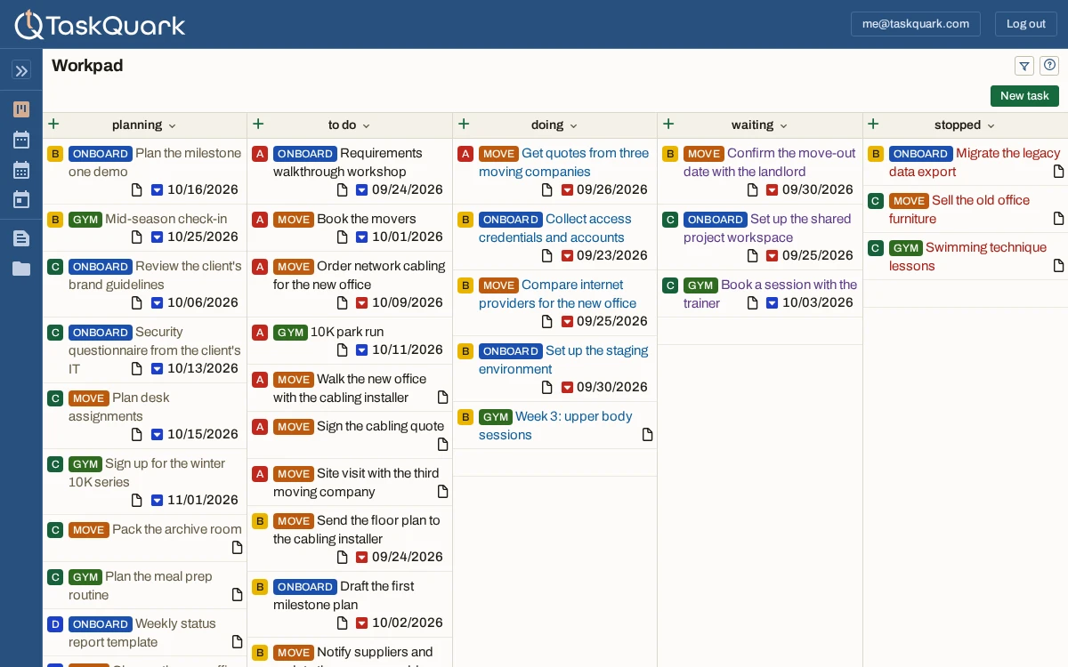
Task: Click the date 10/11/2026
Action: pyautogui.click(x=408, y=350)
